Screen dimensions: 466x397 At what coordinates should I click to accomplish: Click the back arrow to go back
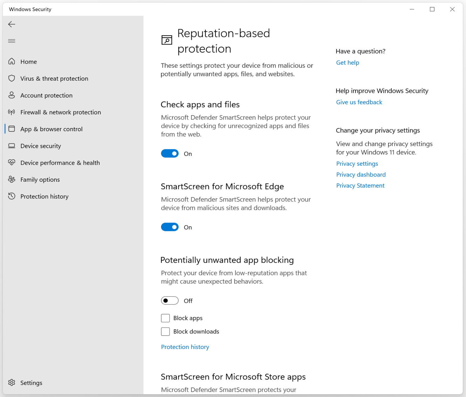(x=12, y=24)
